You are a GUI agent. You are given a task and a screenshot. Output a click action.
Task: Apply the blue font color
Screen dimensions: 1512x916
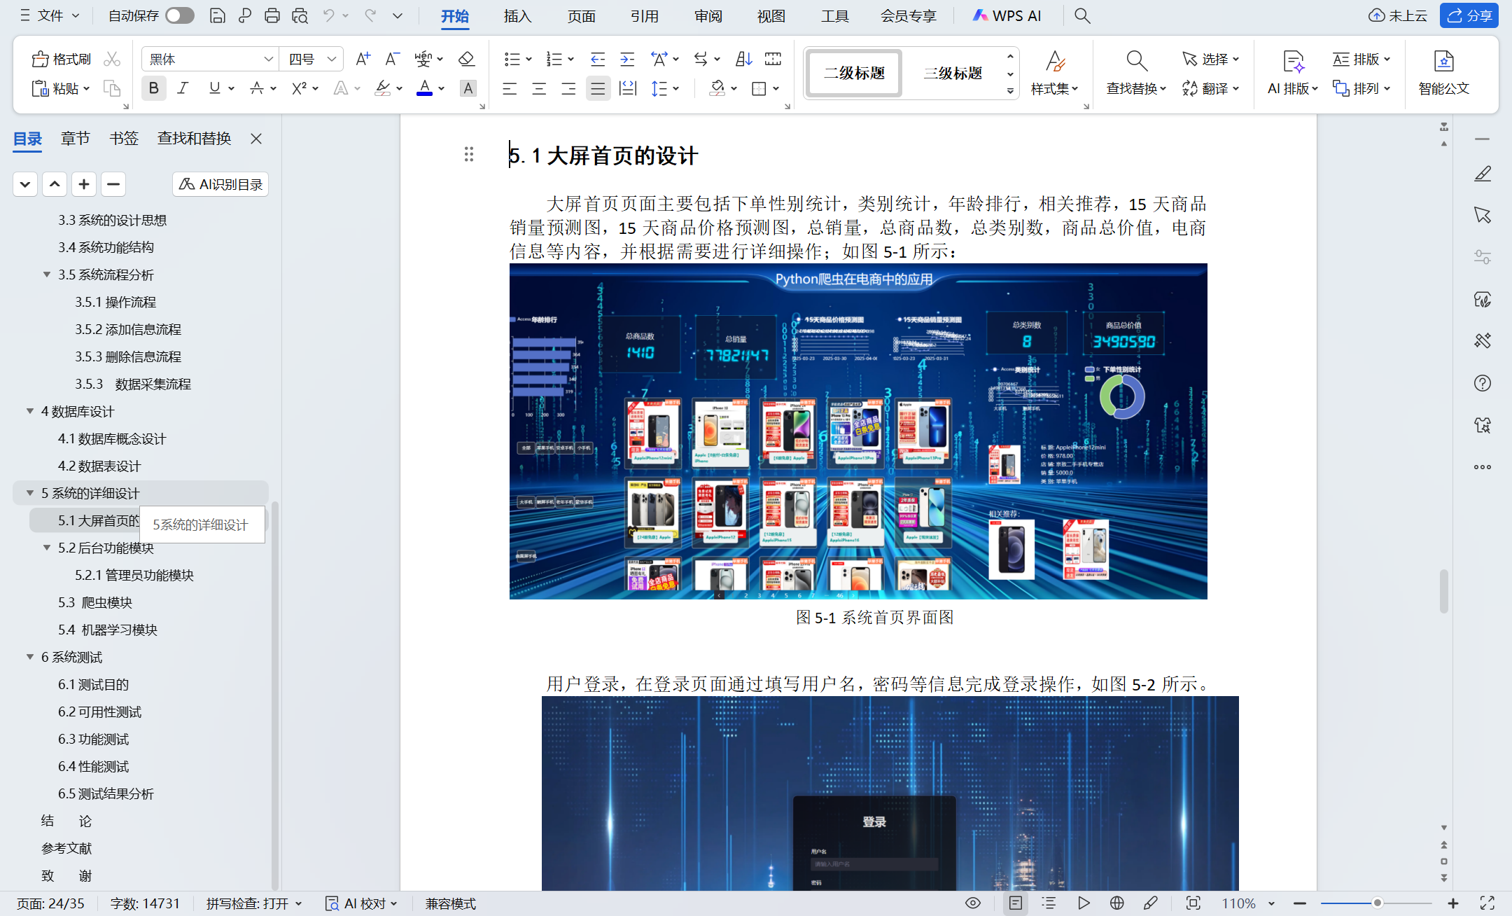click(x=424, y=88)
